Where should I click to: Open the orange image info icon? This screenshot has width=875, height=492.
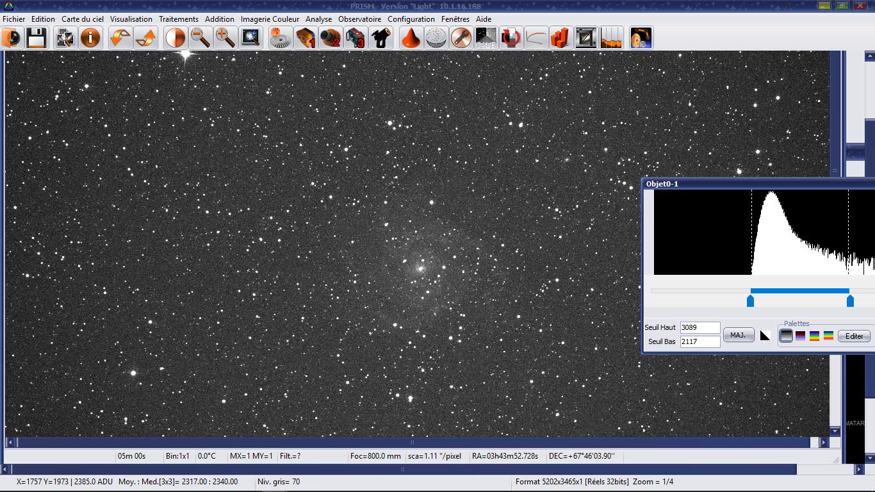(x=90, y=38)
